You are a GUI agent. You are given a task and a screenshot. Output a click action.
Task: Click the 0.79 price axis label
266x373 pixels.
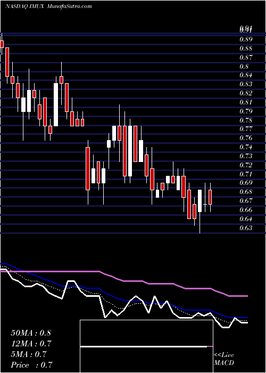pos(245,111)
